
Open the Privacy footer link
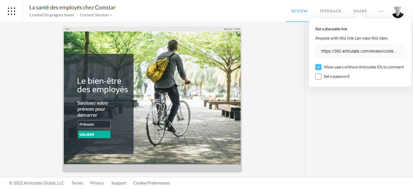(x=97, y=183)
